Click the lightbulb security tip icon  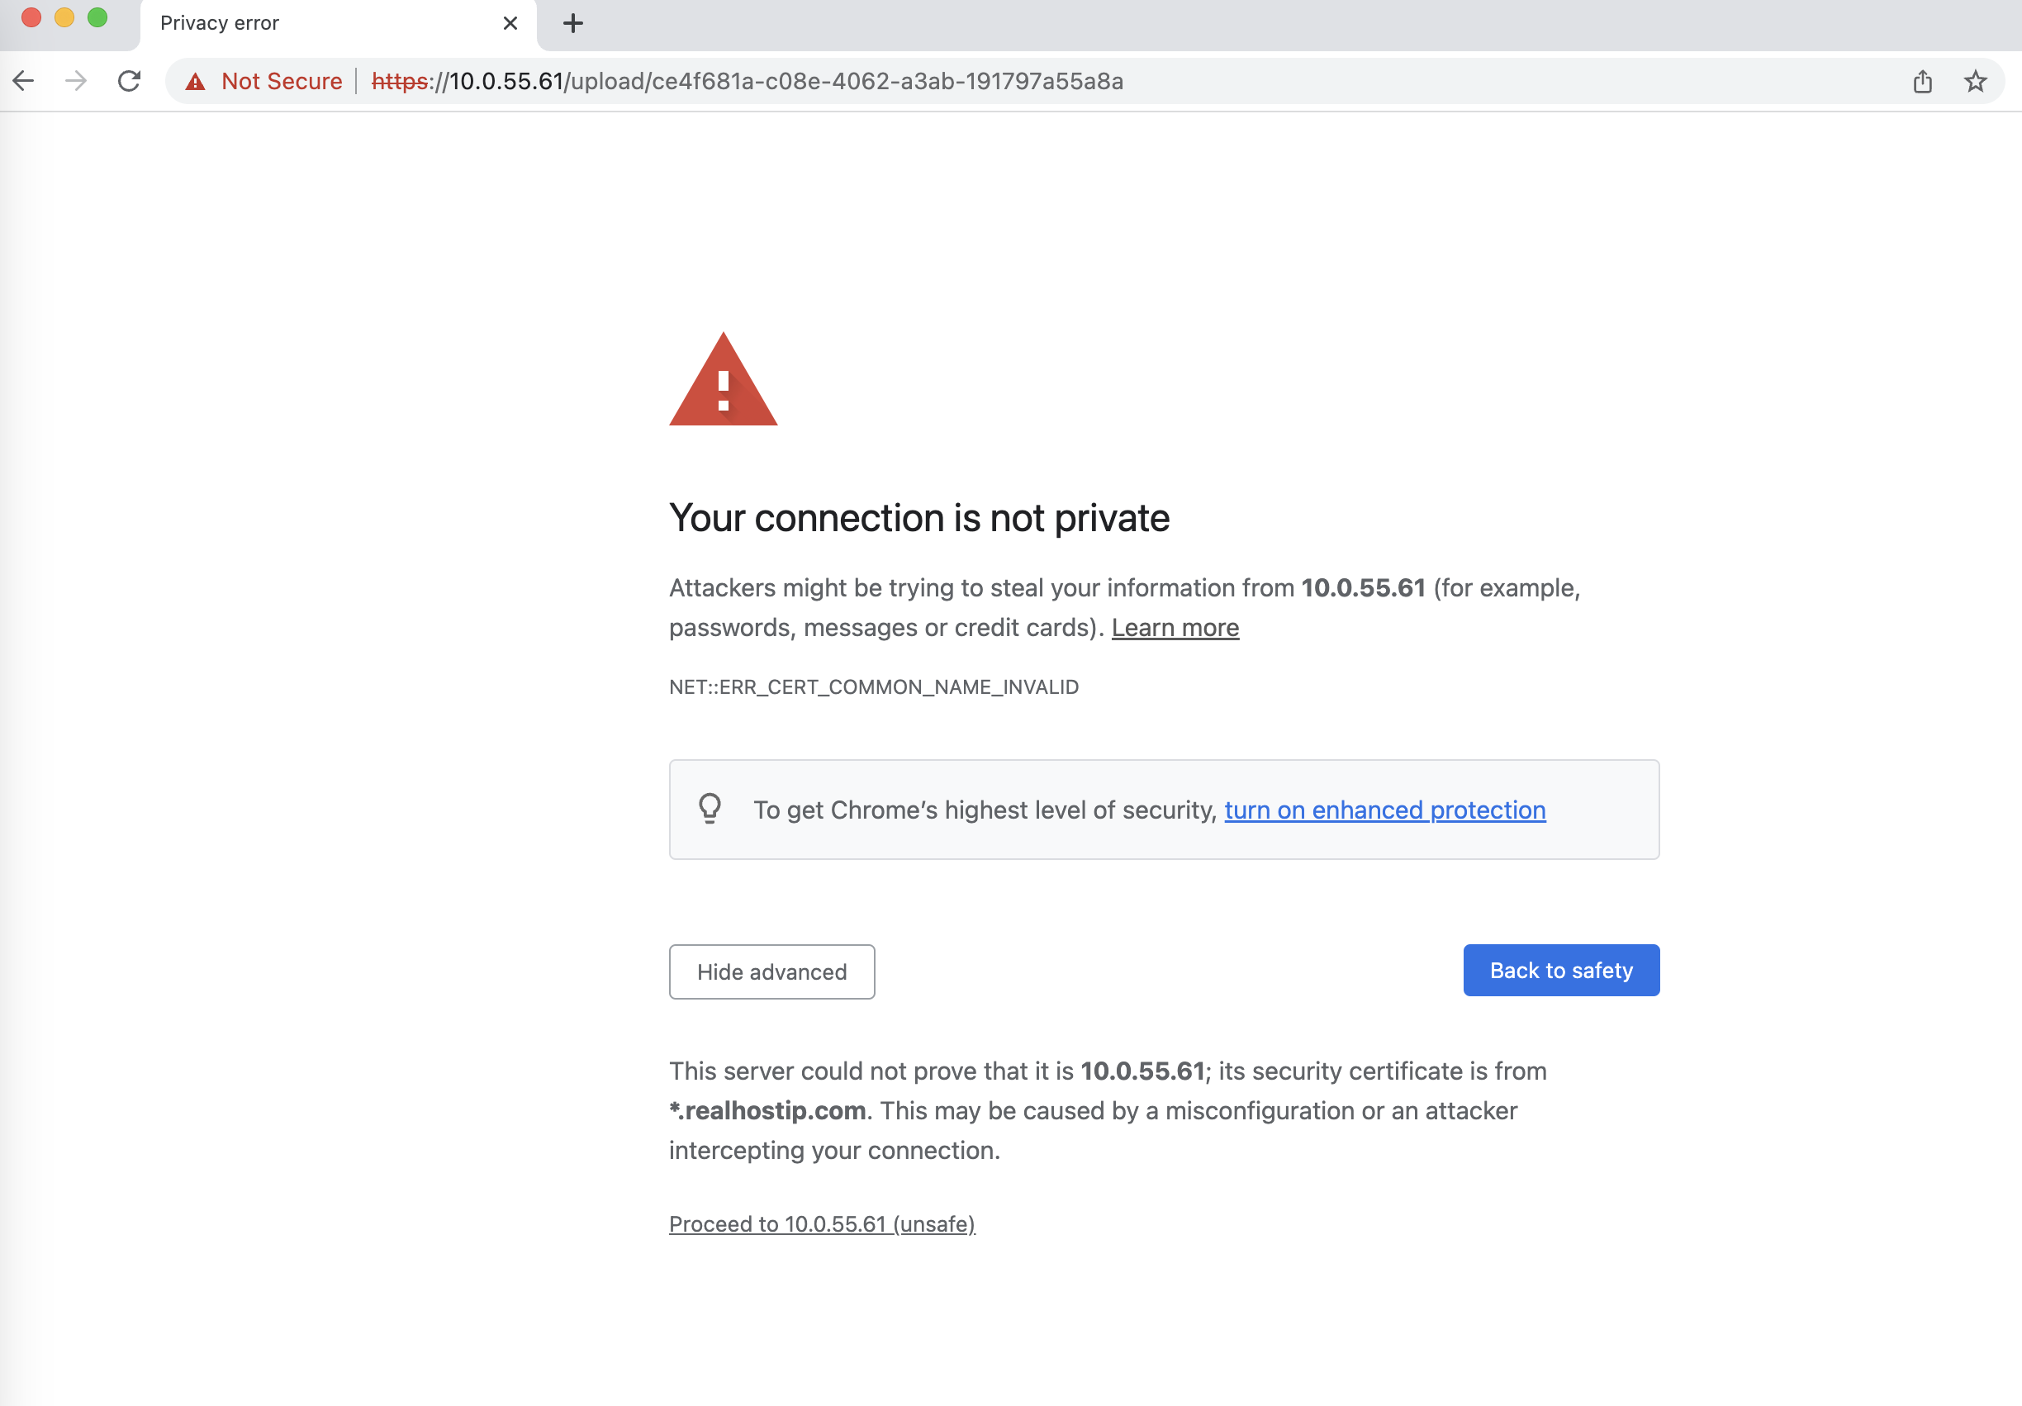pos(710,809)
